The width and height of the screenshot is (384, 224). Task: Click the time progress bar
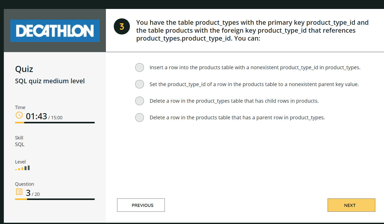(55, 123)
